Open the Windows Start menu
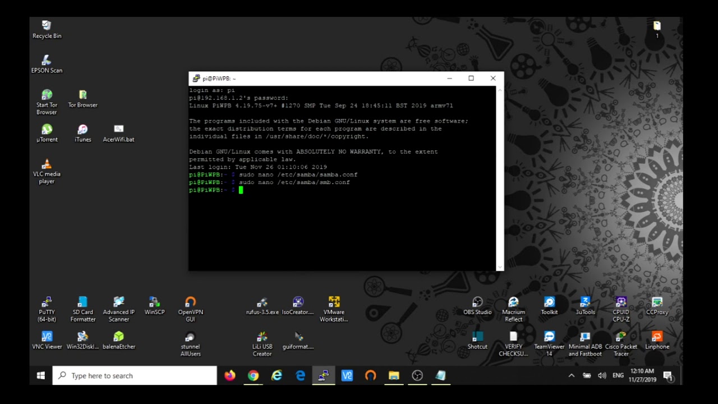This screenshot has width=718, height=404. click(x=41, y=375)
